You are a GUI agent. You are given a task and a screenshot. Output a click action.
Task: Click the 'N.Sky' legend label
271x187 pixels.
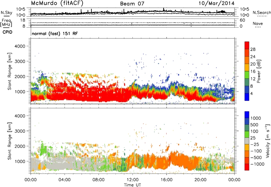click(6, 12)
